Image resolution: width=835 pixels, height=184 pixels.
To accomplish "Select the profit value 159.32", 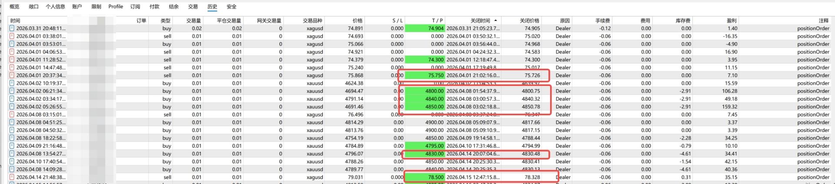I will pos(730,107).
